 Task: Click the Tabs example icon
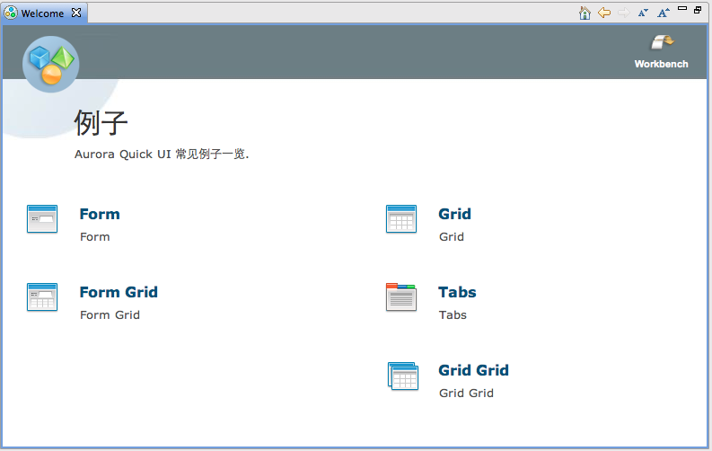pyautogui.click(x=400, y=297)
